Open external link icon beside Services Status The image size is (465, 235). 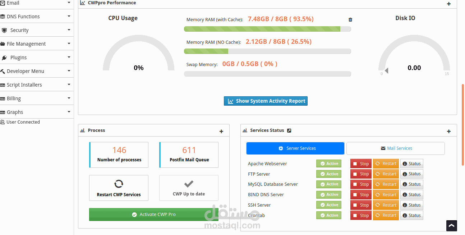tap(289, 130)
